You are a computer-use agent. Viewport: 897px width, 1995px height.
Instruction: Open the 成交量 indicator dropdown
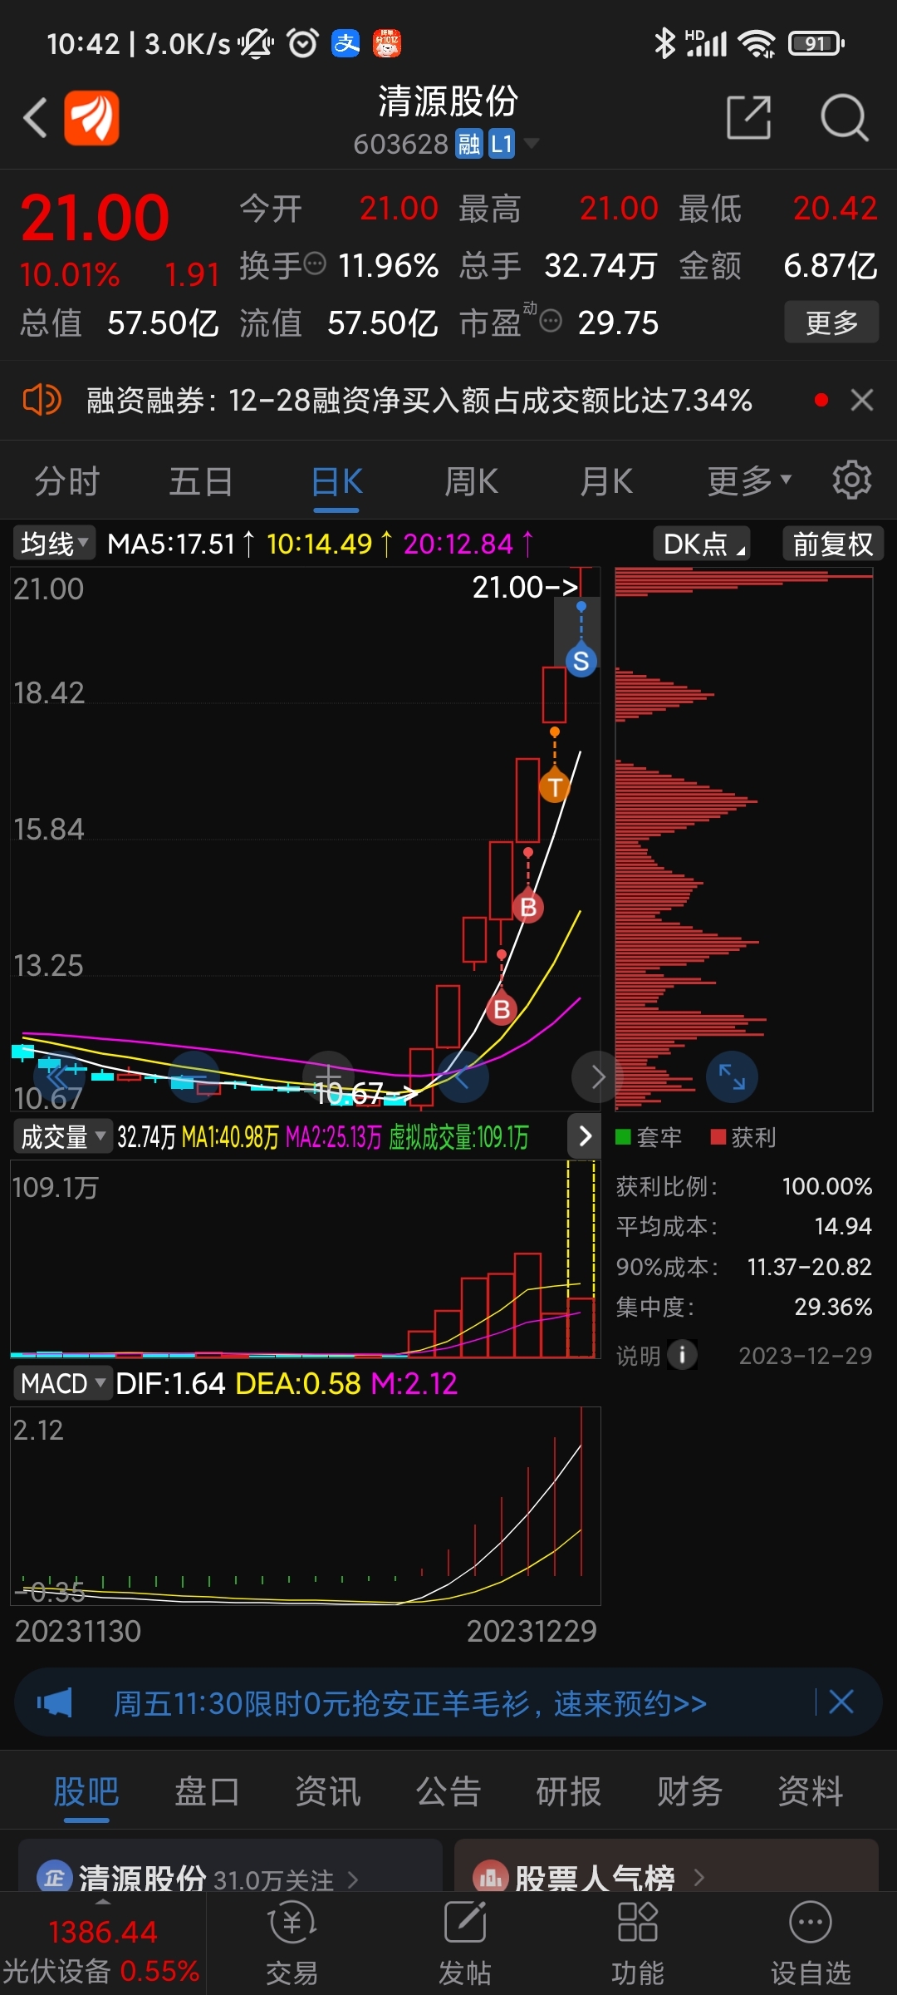[62, 1136]
